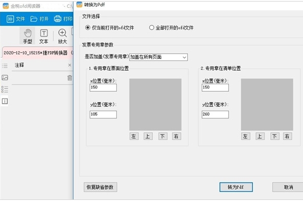Select the 文本 text tool
The image size is (303, 202).
(44, 36)
